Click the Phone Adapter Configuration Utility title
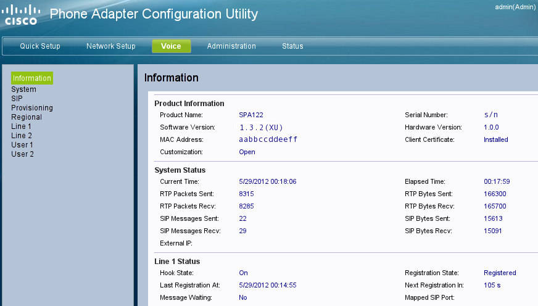 click(x=154, y=14)
